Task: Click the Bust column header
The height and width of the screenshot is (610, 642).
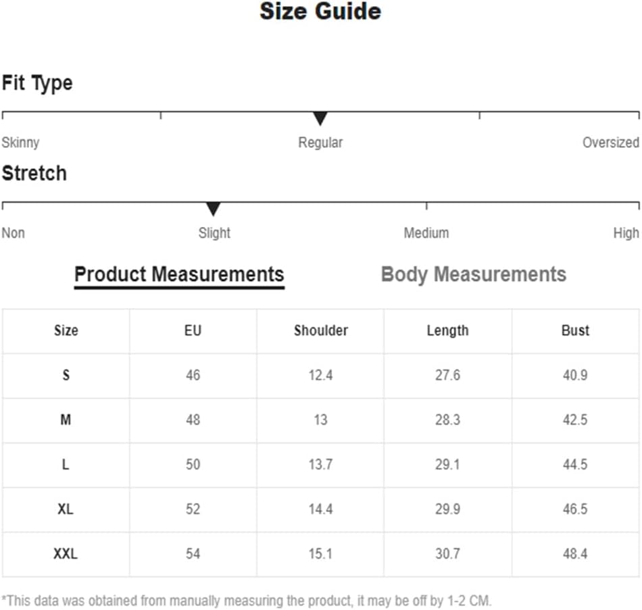Action: point(575,331)
